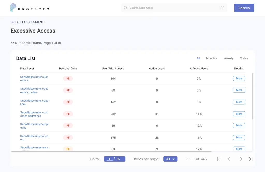Go to the next page arrow
The height and width of the screenshot is (172, 265).
click(241, 159)
